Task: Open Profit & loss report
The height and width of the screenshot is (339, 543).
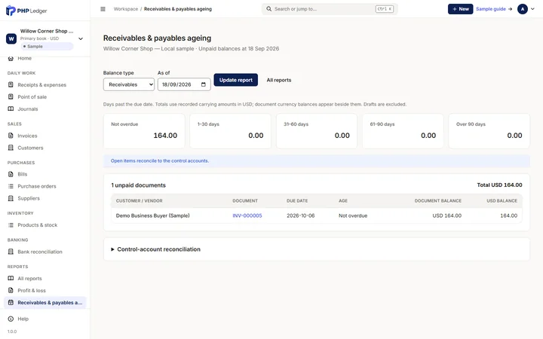Action: click(32, 290)
